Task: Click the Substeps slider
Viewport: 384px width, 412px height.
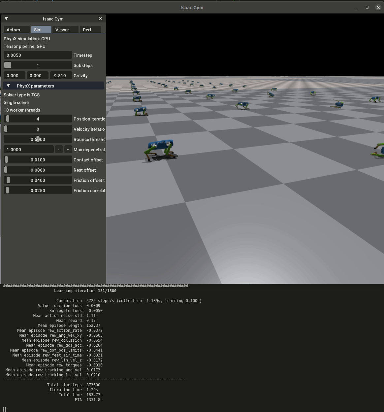Action: (x=38, y=65)
